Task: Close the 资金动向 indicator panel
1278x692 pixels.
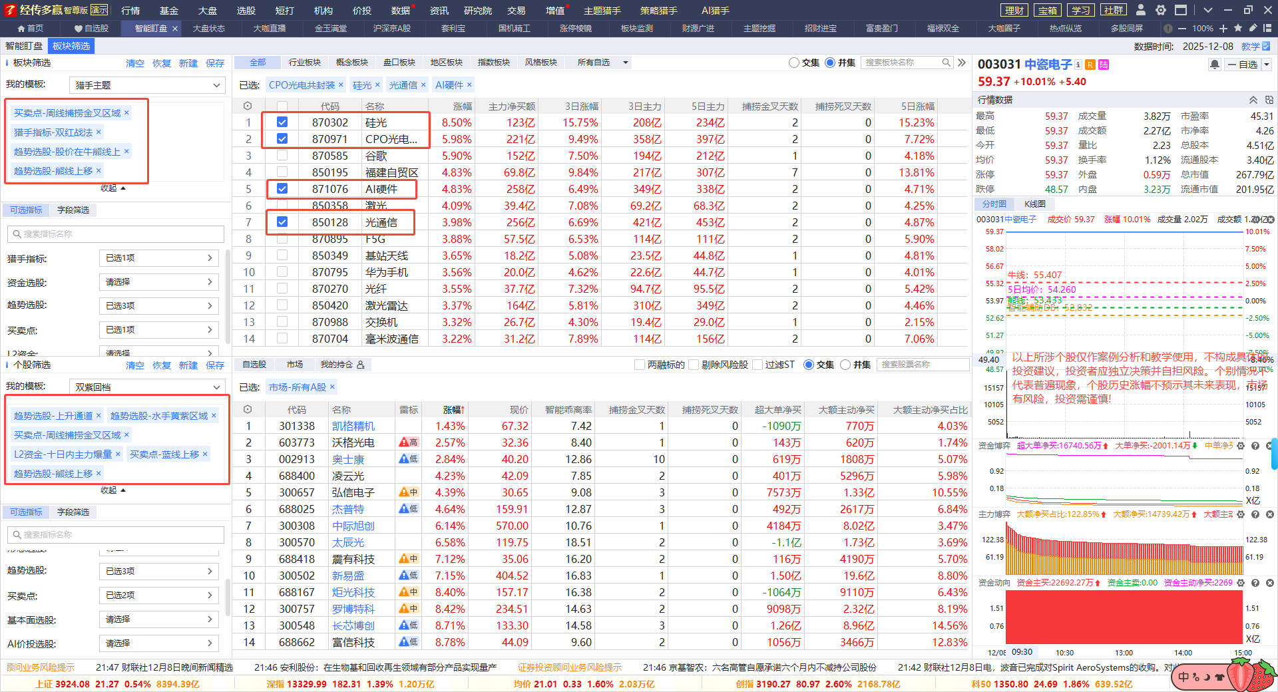Action: tap(1269, 582)
